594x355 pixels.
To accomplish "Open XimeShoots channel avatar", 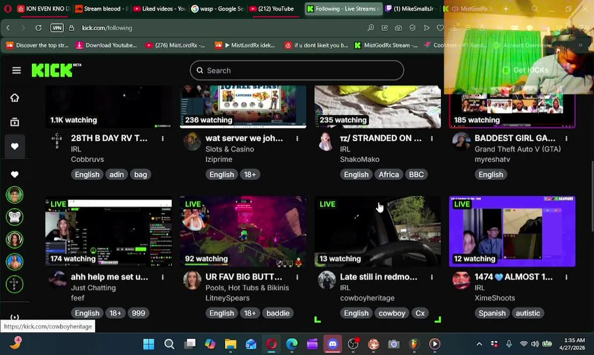I will point(461,281).
